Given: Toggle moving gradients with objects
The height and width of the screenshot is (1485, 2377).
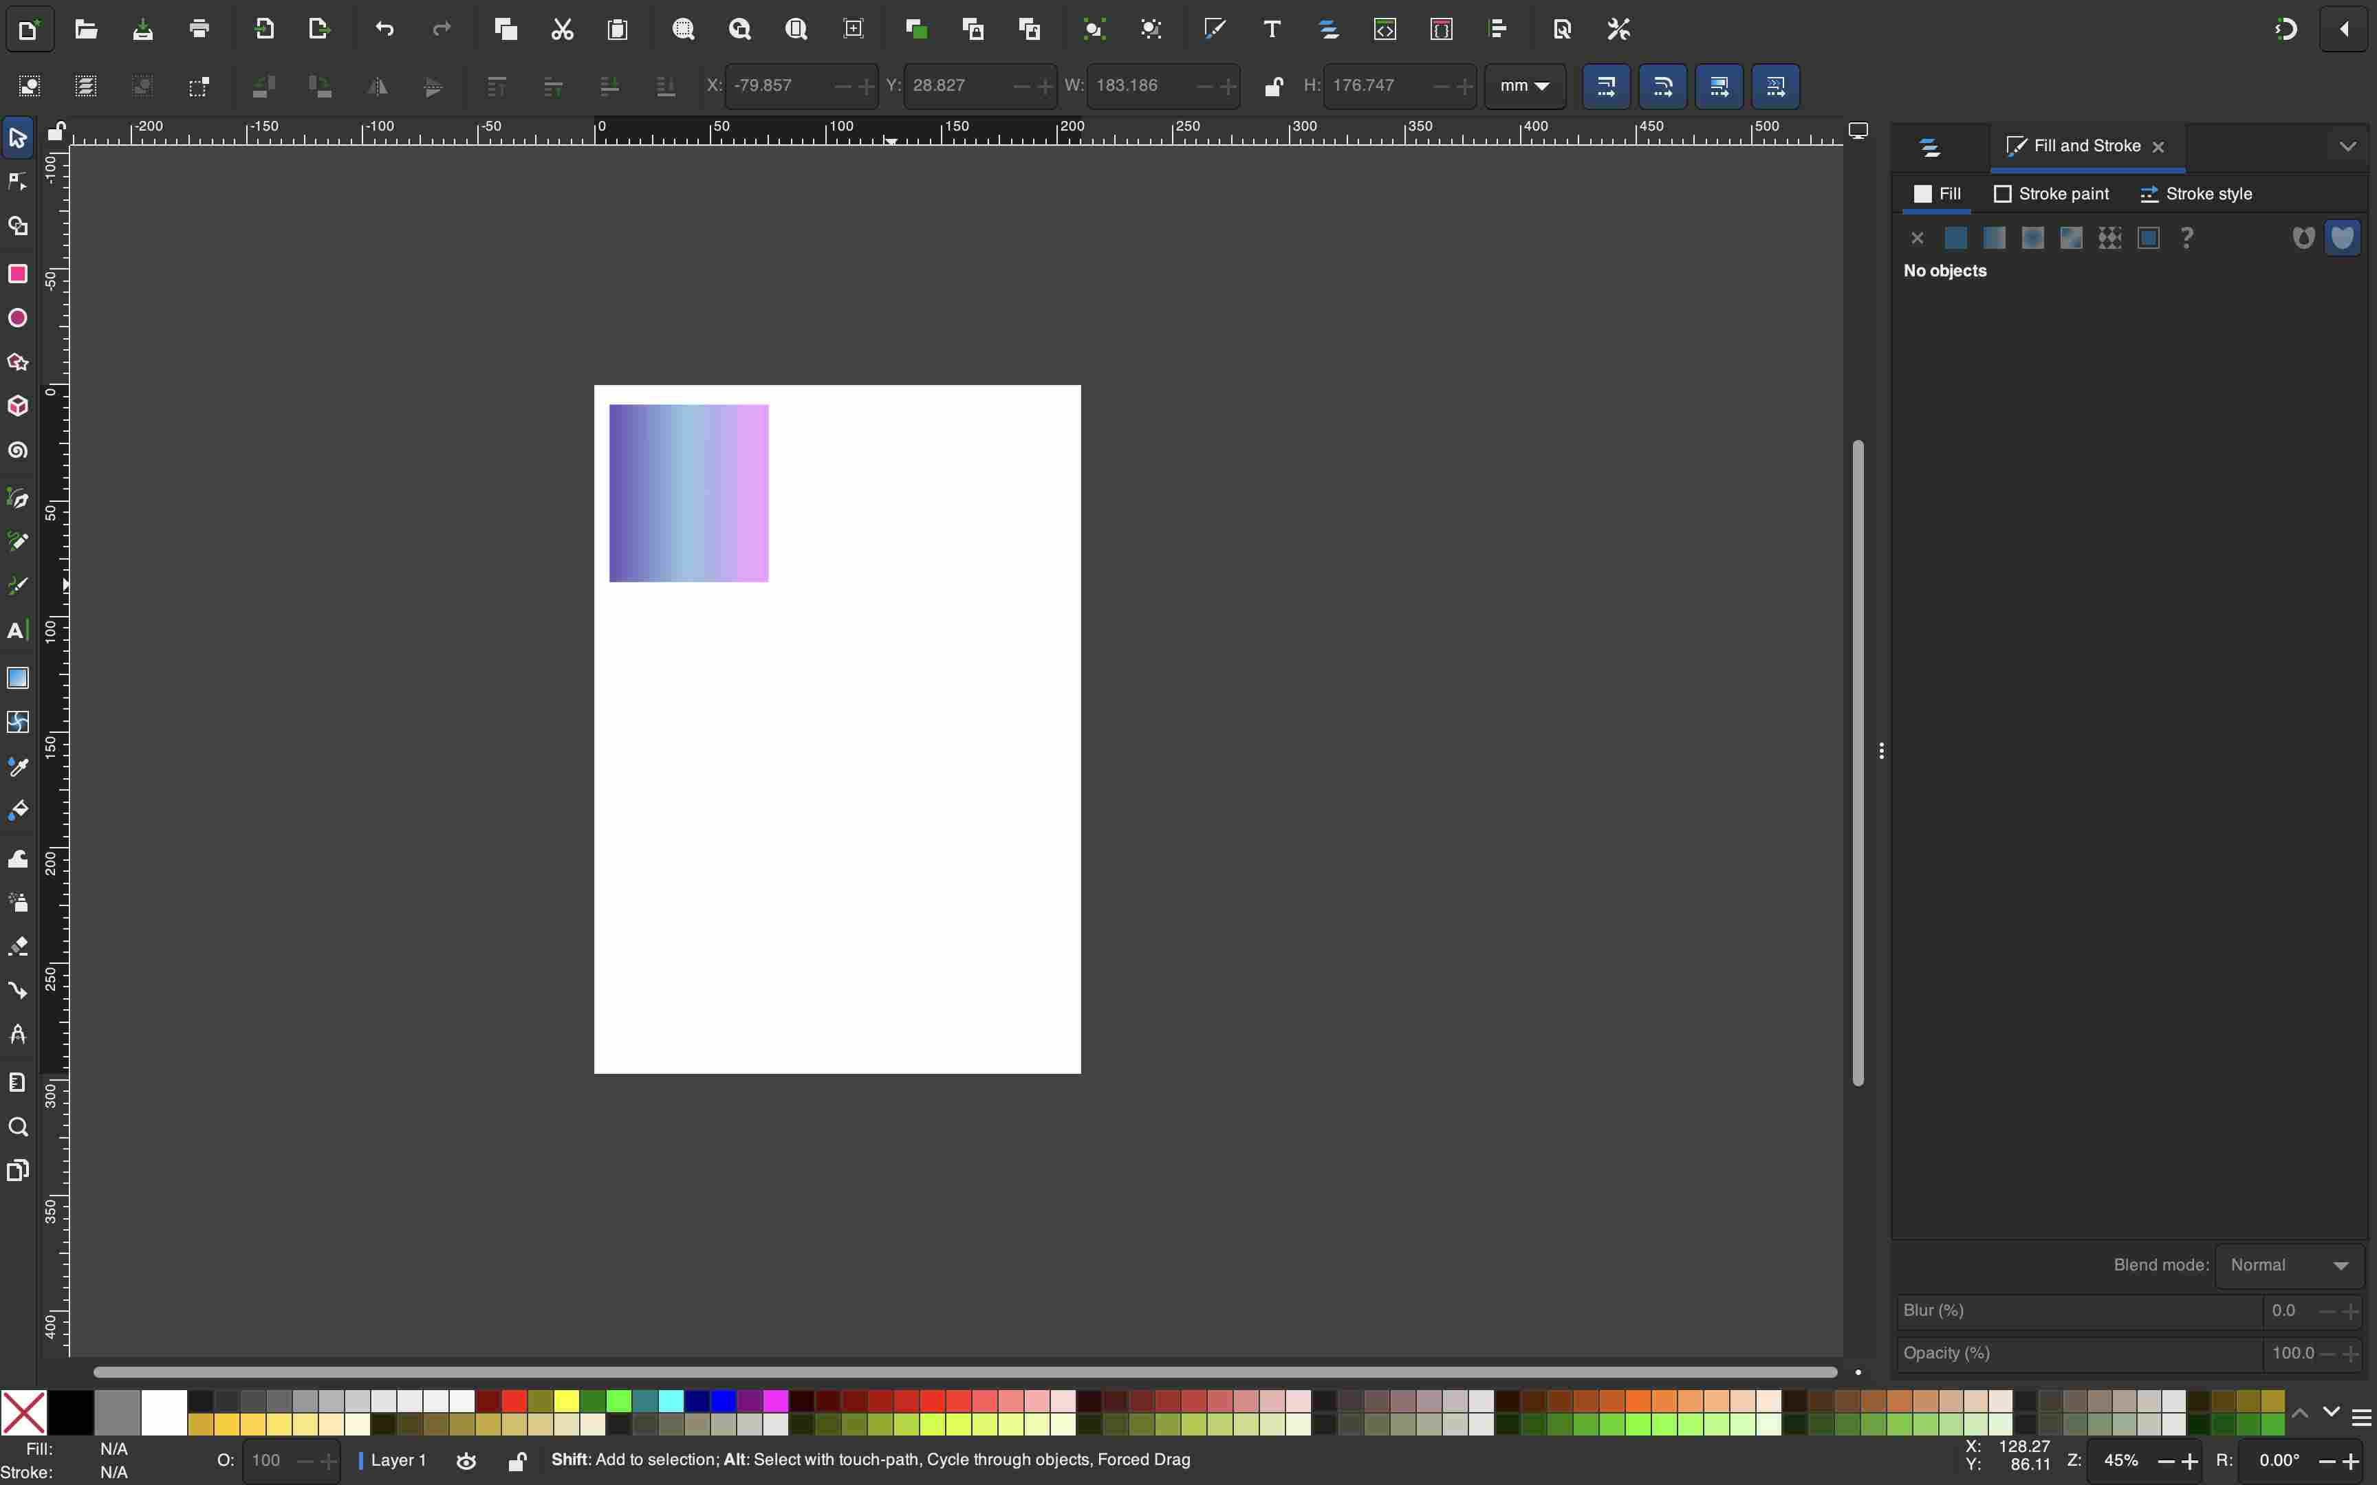Looking at the screenshot, I should pos(1720,87).
